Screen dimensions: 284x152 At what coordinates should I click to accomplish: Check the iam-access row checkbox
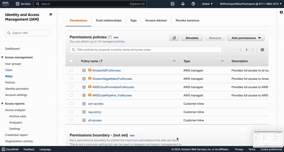[71, 103]
